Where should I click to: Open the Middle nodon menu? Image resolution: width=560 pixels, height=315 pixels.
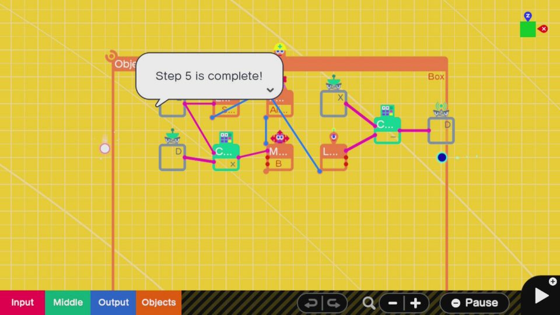pos(68,303)
